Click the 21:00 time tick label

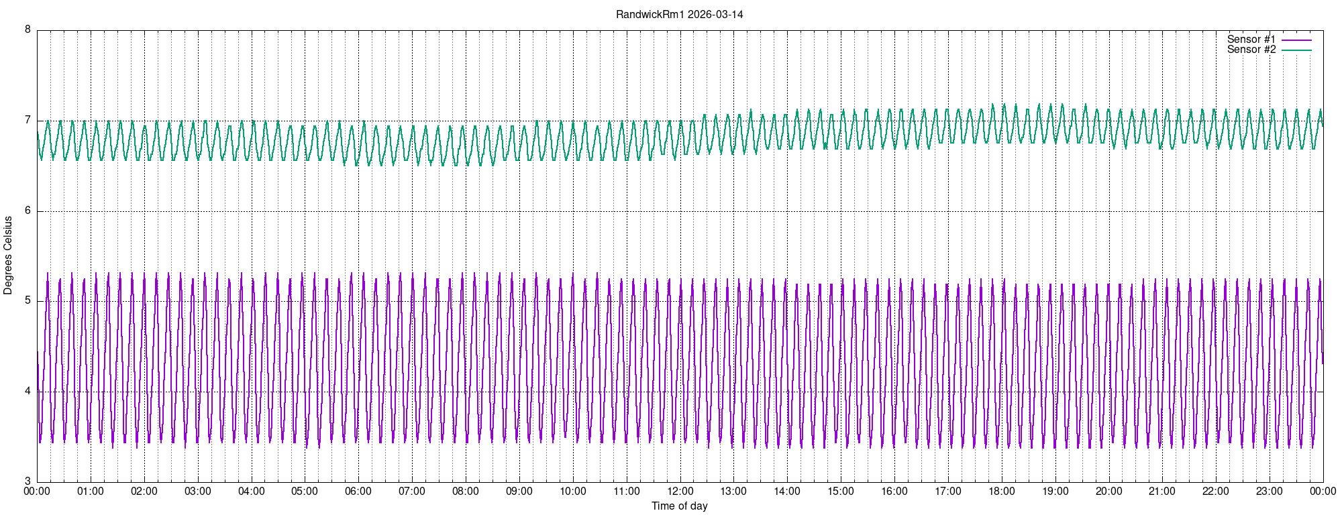(1162, 492)
